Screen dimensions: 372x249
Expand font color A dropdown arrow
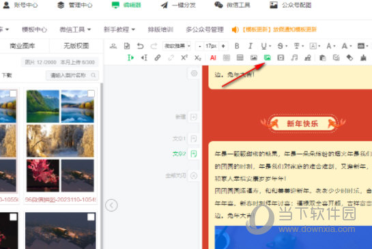[x=334, y=46]
